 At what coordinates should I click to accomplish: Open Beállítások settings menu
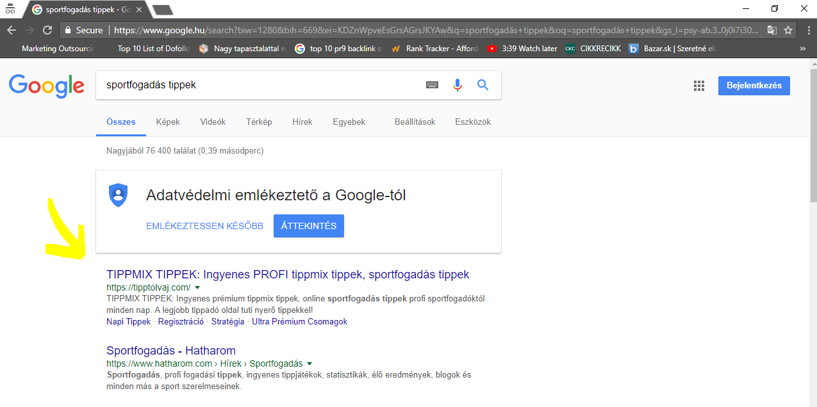pos(415,122)
